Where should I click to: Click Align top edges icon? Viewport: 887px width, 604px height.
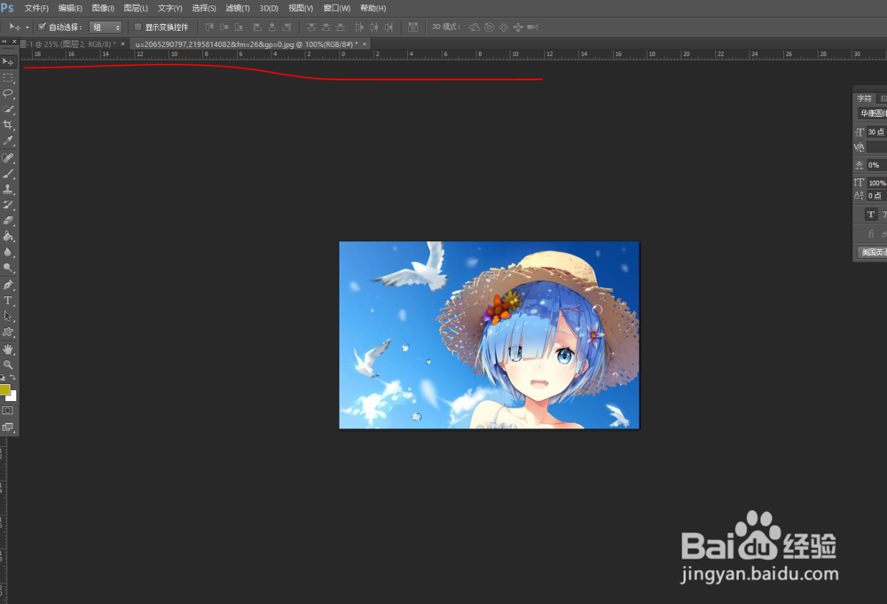209,27
